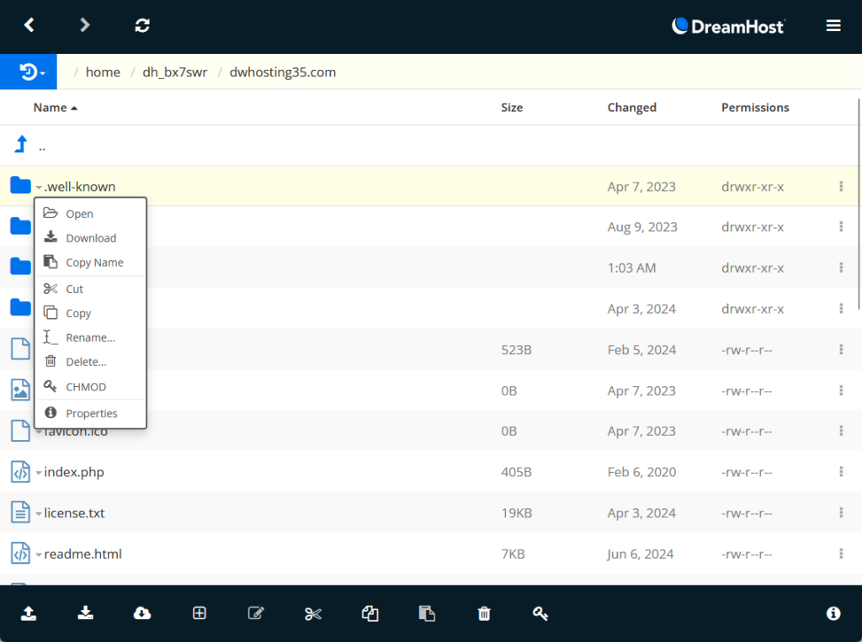Click the vertical scrollbar on right edge
This screenshot has width=862, height=642.
pyautogui.click(x=859, y=204)
